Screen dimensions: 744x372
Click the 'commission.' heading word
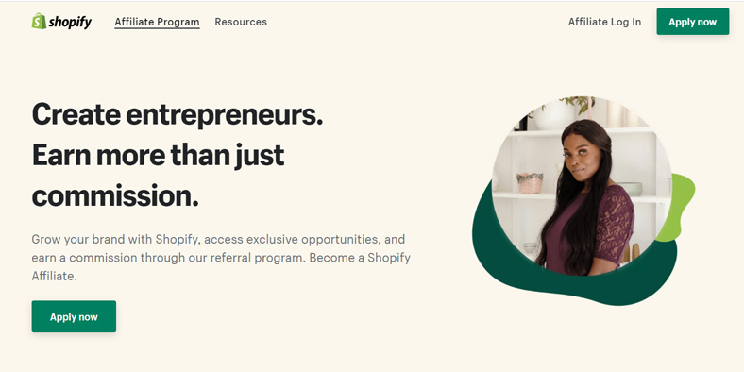(x=115, y=196)
